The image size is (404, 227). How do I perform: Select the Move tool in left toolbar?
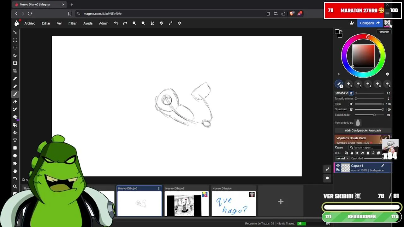(x=15, y=32)
